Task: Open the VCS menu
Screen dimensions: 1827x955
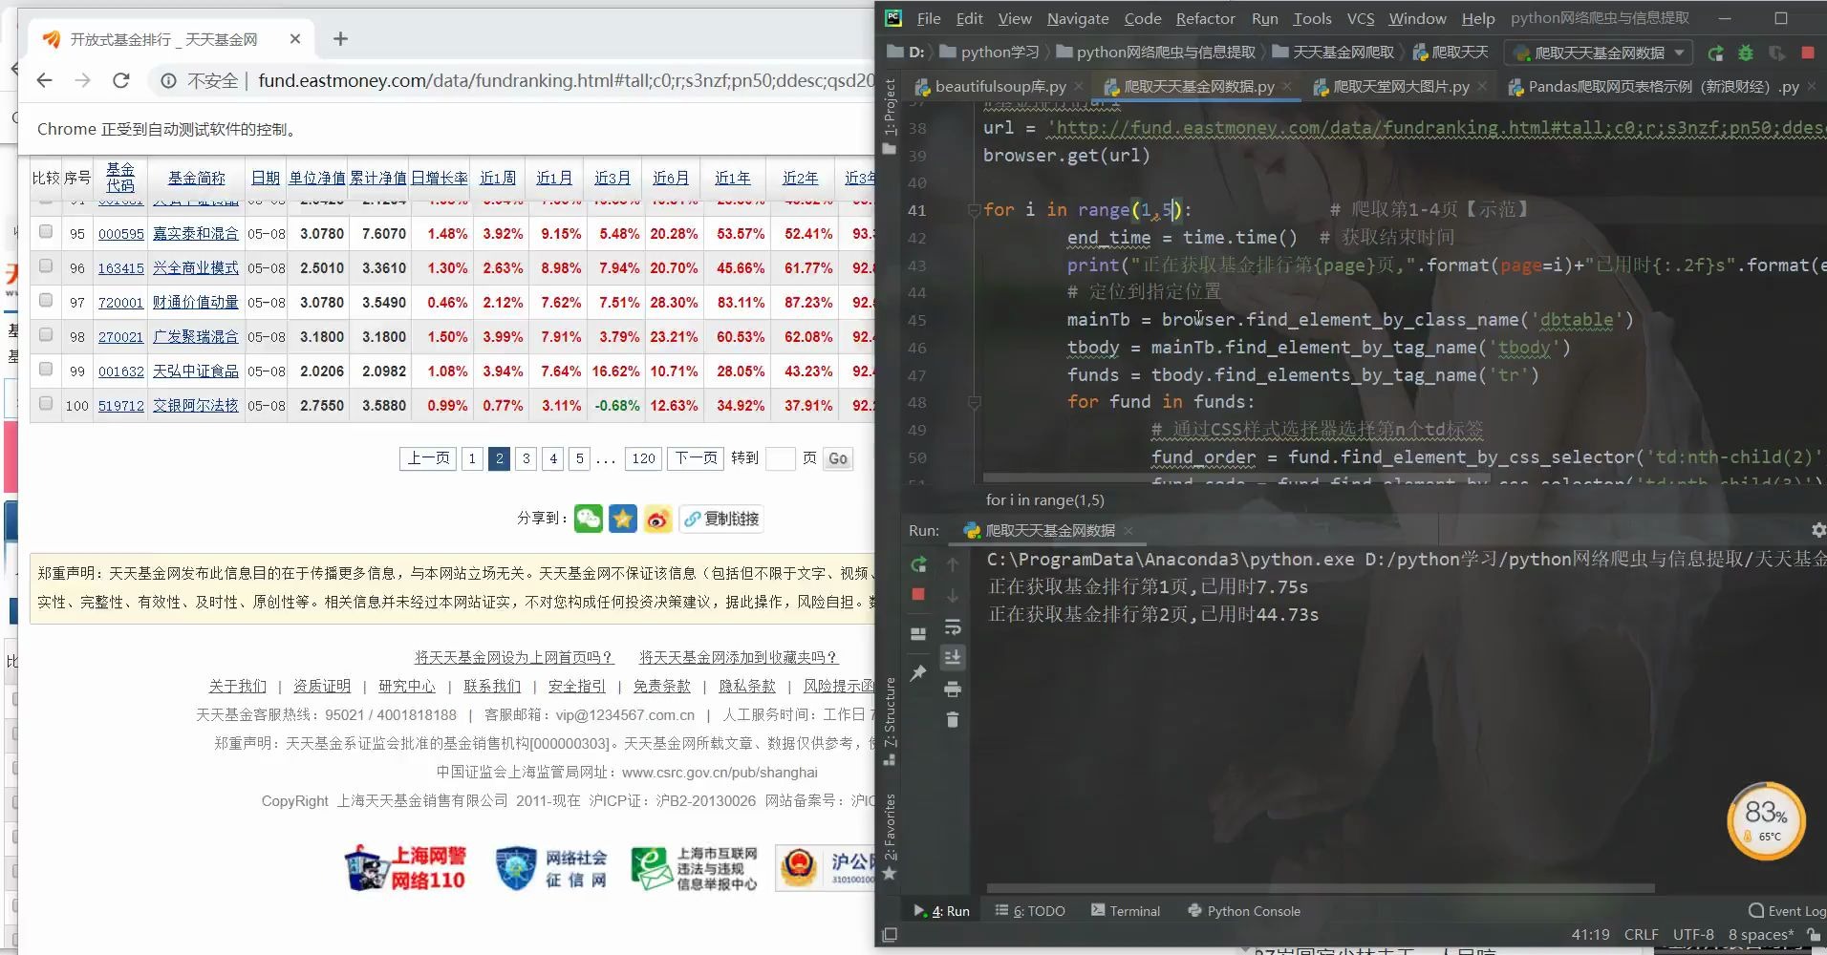Action: (1361, 18)
